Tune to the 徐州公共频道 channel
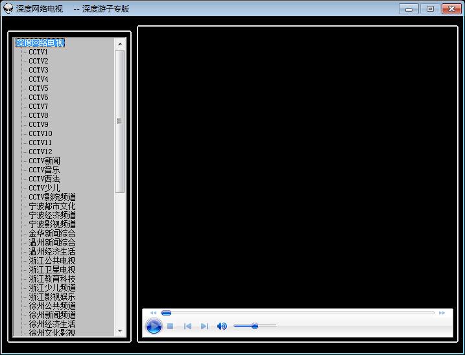The width and height of the screenshot is (465, 355). pyautogui.click(x=52, y=306)
